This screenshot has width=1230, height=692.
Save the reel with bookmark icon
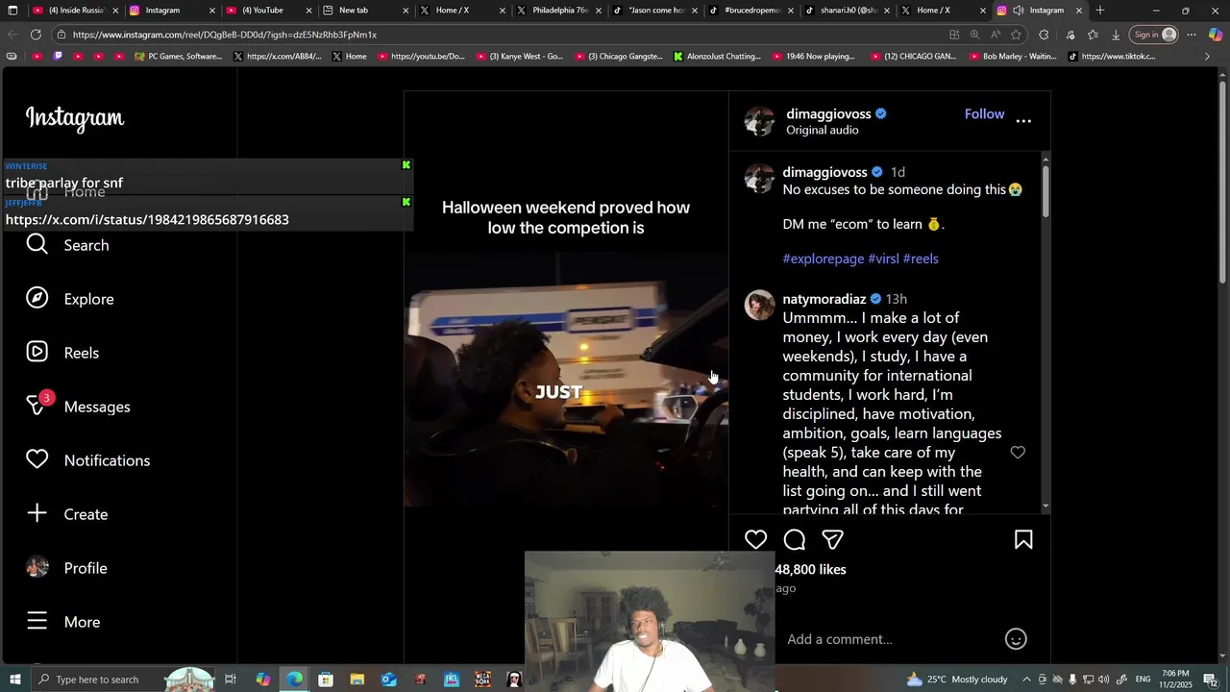tap(1023, 540)
